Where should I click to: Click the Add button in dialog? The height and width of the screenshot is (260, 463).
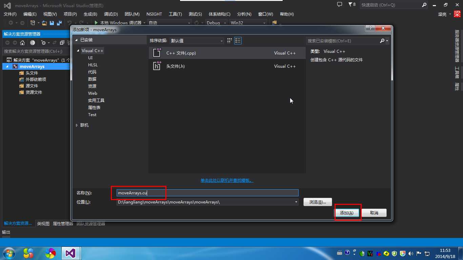[347, 213]
